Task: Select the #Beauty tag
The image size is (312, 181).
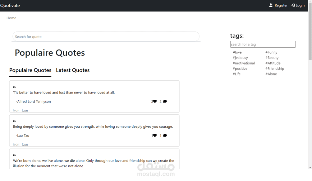Action: 272,58
